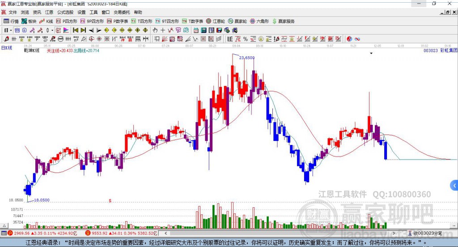Screen dimensions: 458x247
Task: Expand dropdown arrow beside candlestick style icon
Action: (52, 30)
